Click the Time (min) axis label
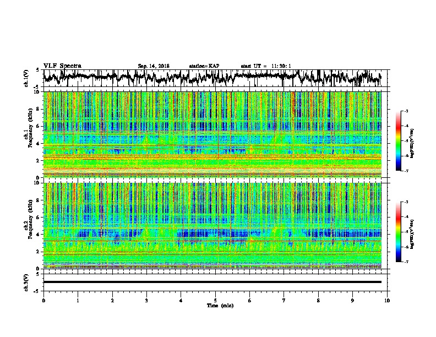Screen dimensions: 436x337 [x=220, y=306]
